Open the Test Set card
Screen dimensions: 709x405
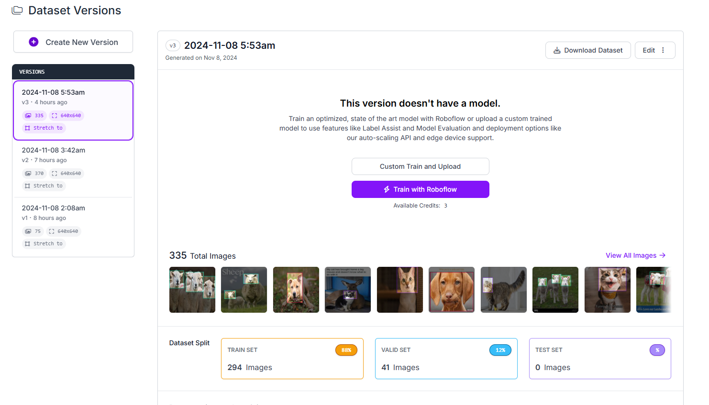click(x=600, y=359)
